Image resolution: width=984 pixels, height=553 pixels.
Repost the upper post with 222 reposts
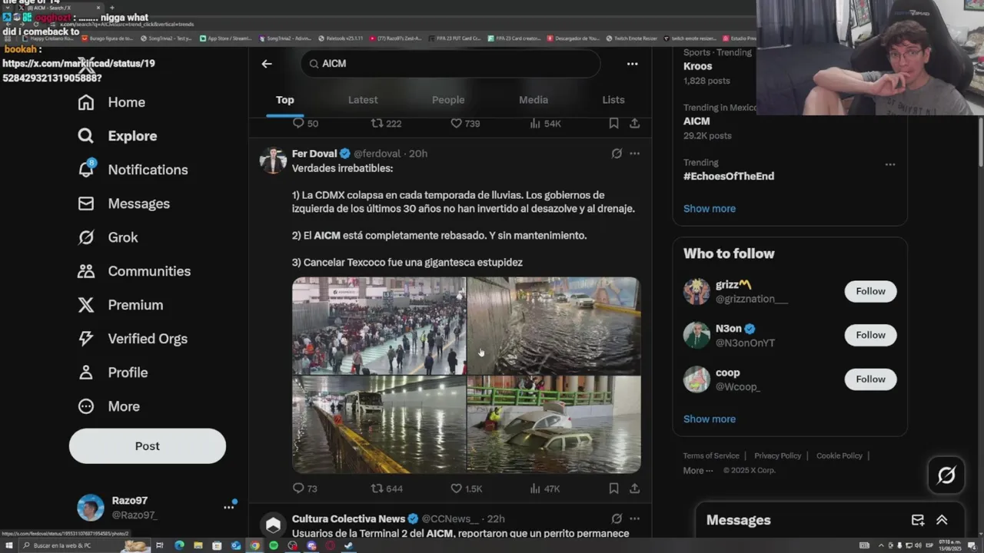(386, 124)
